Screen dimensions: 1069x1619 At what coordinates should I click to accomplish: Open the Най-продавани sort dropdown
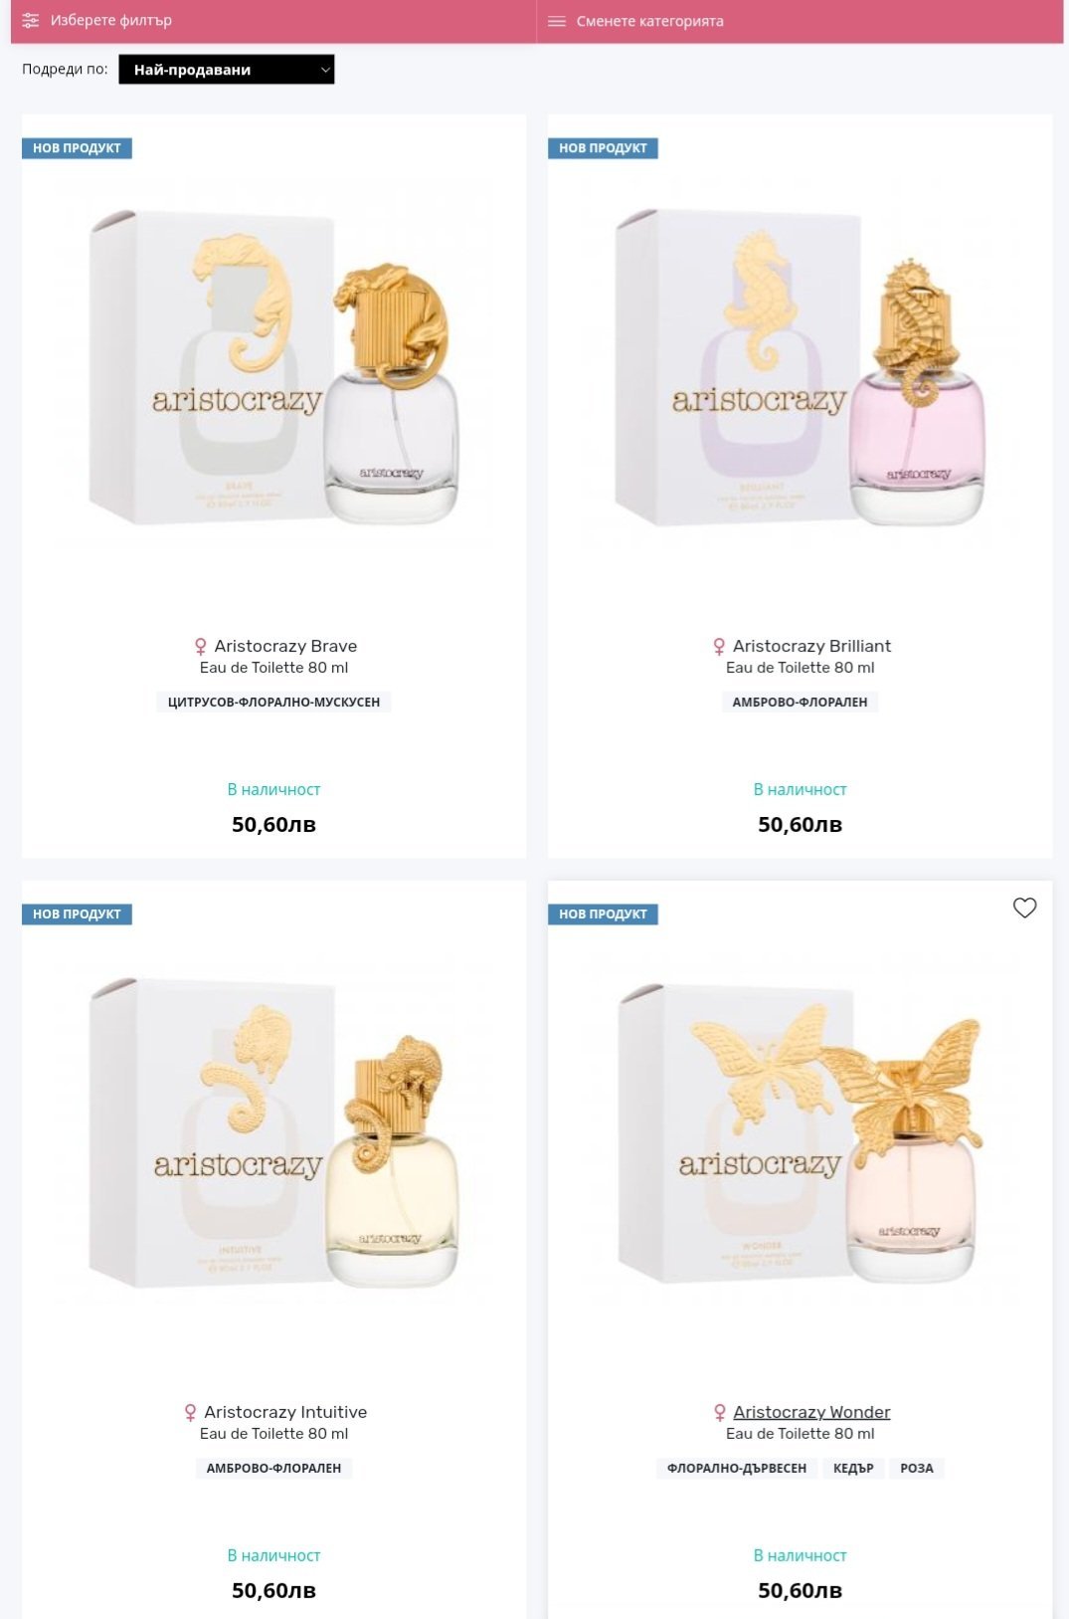point(227,70)
